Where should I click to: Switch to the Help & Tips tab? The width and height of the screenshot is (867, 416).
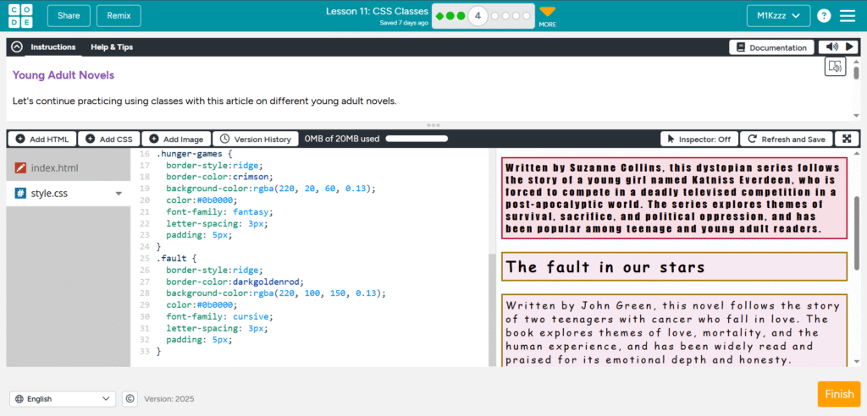pyautogui.click(x=112, y=47)
